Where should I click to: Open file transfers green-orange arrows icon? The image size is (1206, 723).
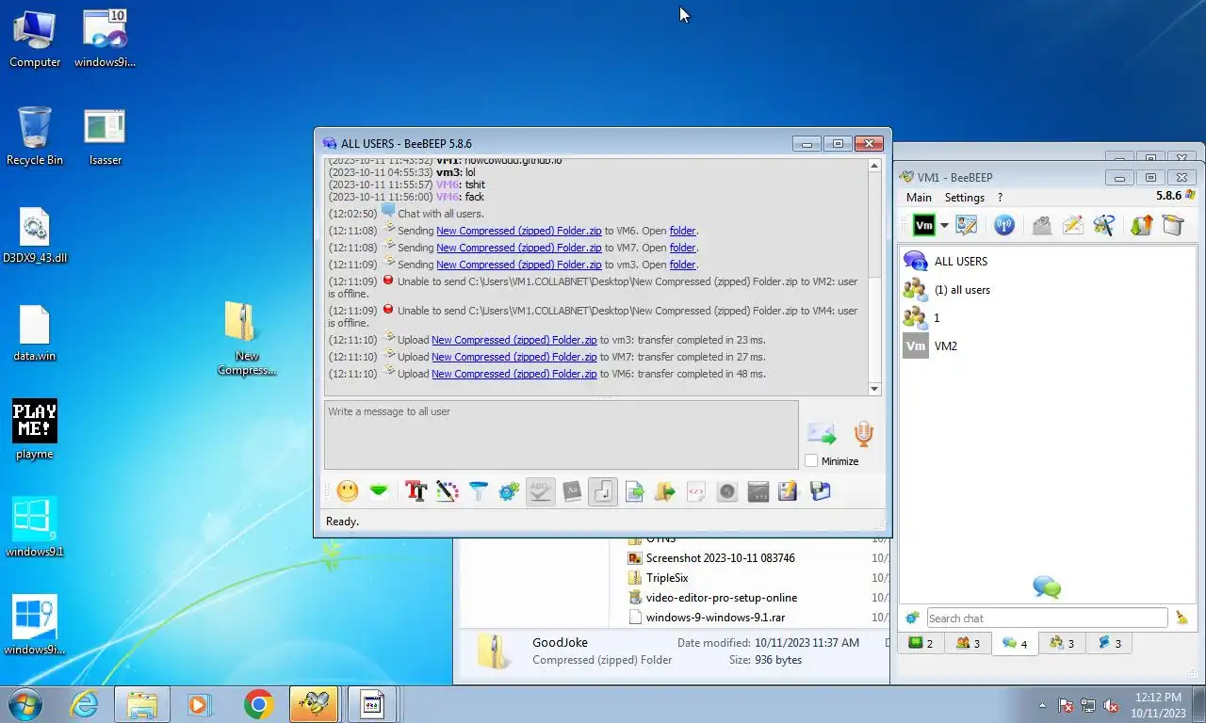[1141, 225]
